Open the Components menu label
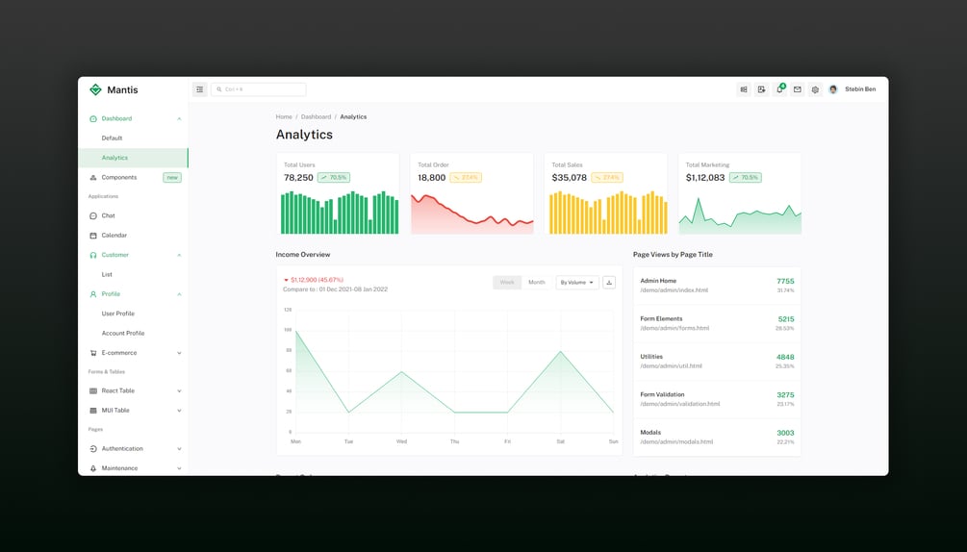The image size is (967, 552). coord(119,177)
